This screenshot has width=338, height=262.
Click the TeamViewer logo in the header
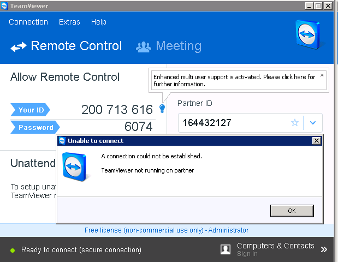[307, 34]
